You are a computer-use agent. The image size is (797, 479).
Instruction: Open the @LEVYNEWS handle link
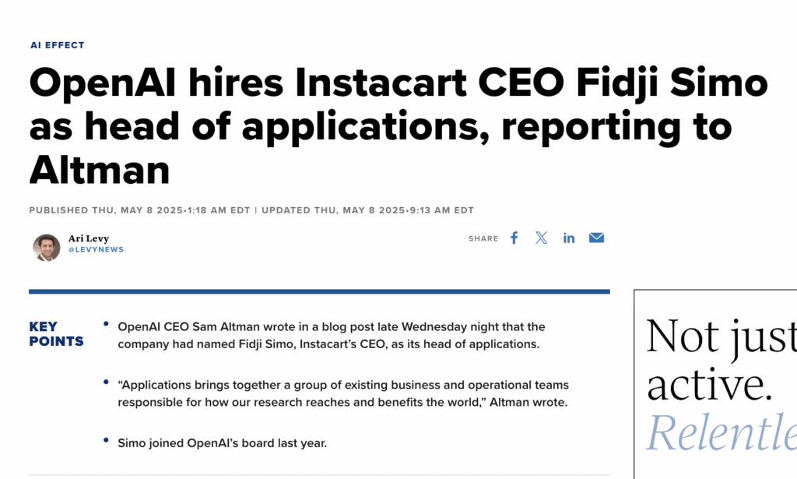[x=96, y=250]
